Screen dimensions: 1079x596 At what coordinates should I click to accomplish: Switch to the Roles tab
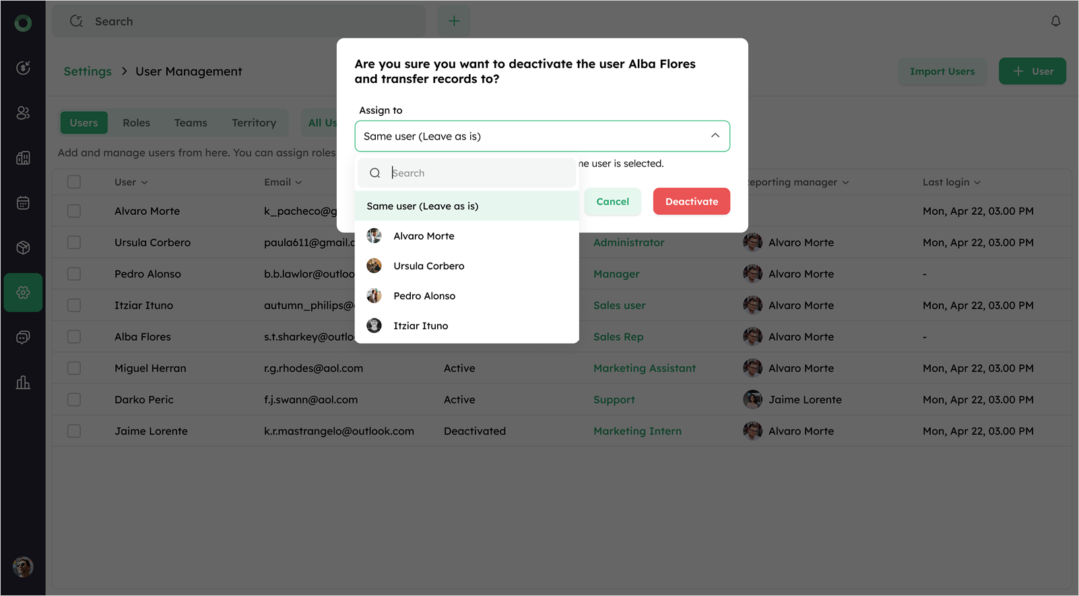136,123
